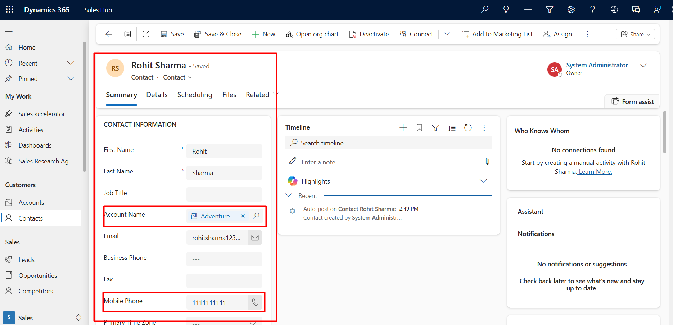Click the timeline refresh icon
Viewport: 673px width, 325px height.
click(x=468, y=128)
